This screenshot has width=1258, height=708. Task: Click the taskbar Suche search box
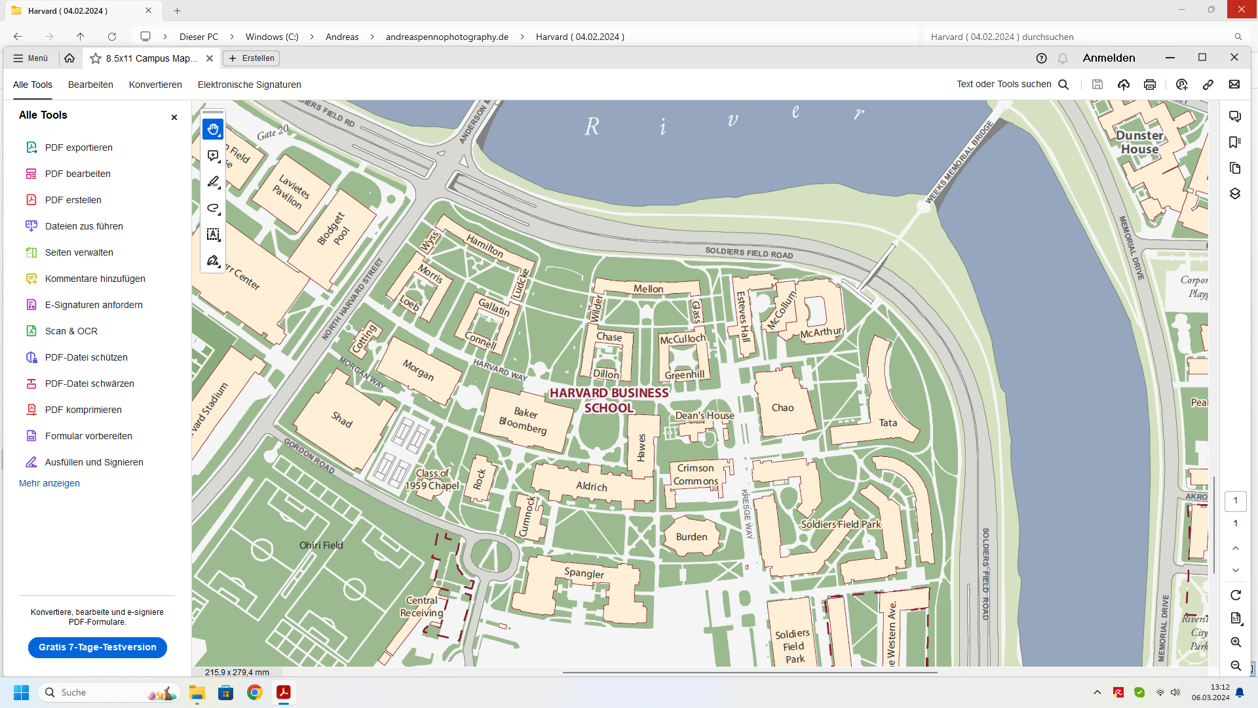(x=109, y=692)
